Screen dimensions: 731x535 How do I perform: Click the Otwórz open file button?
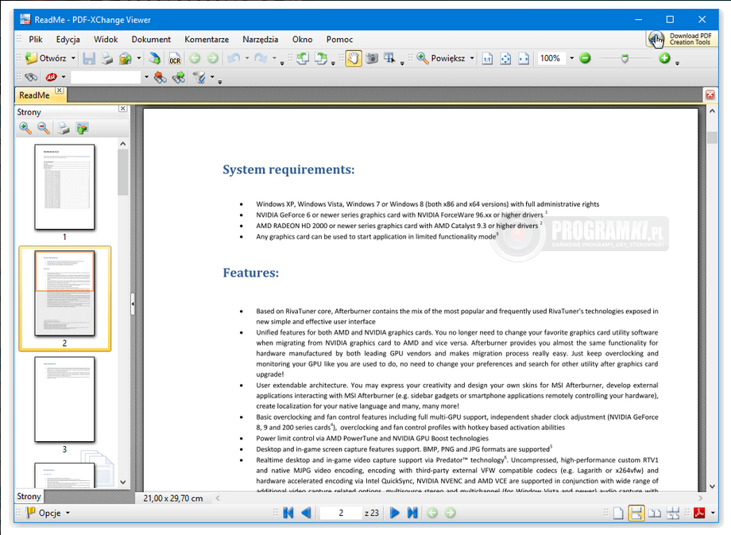click(x=45, y=58)
